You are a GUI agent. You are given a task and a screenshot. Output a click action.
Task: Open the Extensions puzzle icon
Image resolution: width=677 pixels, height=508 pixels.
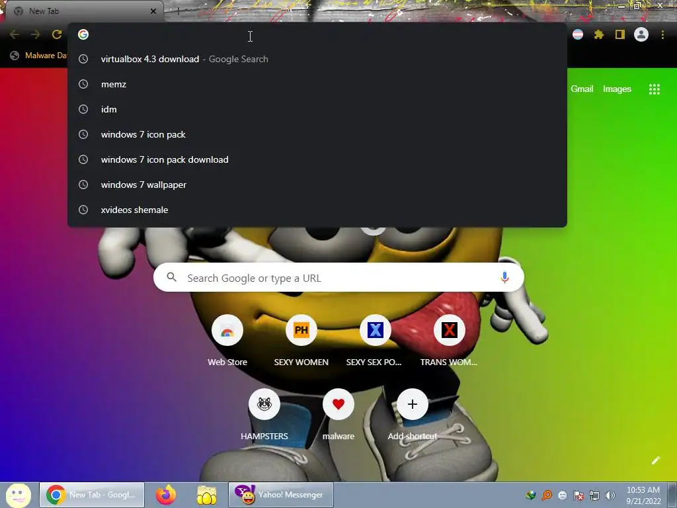pyautogui.click(x=599, y=34)
